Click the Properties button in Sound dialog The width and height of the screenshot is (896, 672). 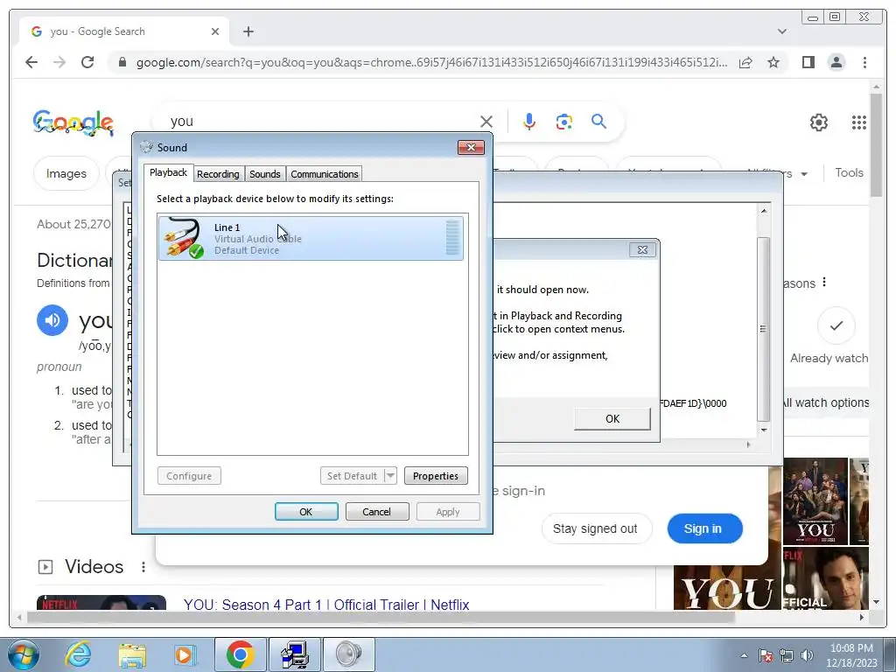(436, 476)
